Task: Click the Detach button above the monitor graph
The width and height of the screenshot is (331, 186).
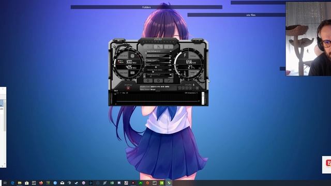Action: coord(158,91)
